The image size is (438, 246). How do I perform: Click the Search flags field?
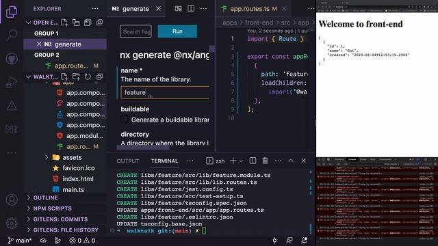click(x=136, y=31)
